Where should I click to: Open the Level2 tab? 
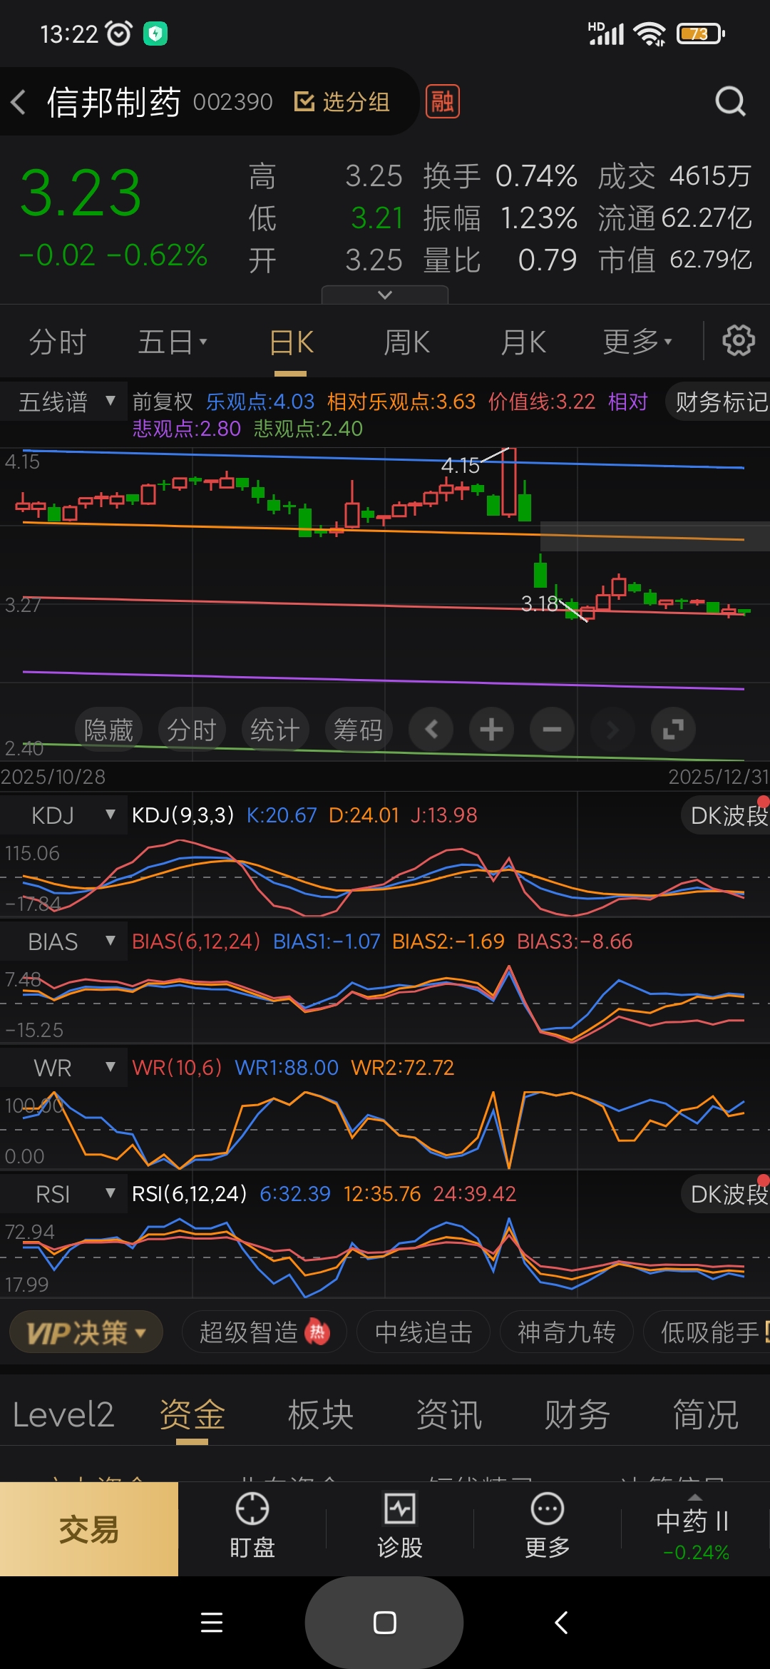point(63,1414)
